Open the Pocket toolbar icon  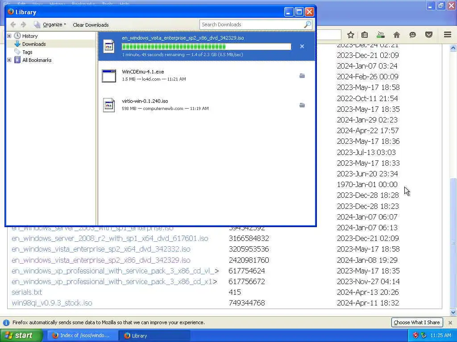click(429, 35)
